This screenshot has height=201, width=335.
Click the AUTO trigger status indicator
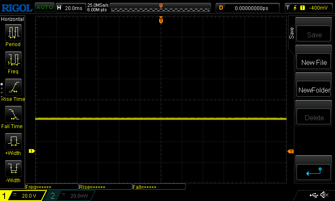44,7
